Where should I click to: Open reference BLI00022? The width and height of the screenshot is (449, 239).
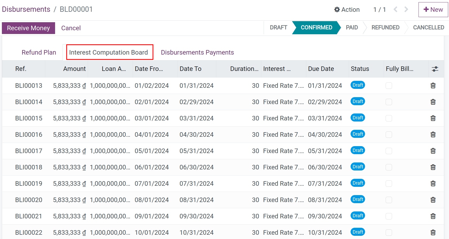[x=29, y=233]
